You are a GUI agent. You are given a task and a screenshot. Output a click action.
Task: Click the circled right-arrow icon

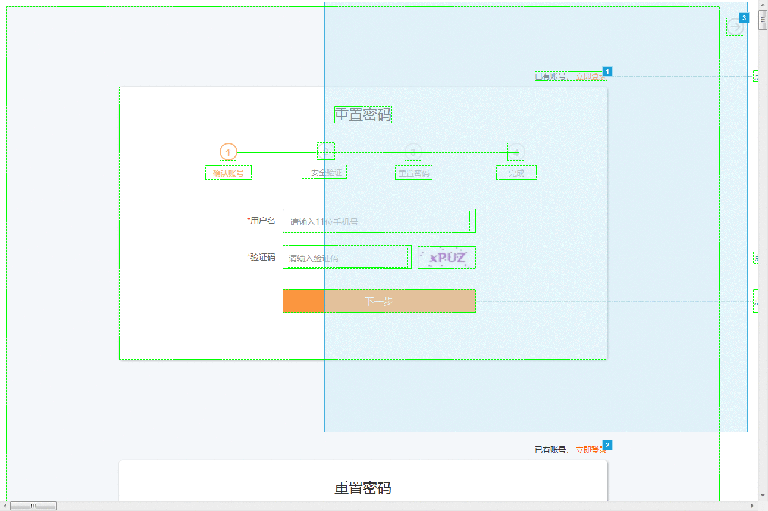[735, 27]
